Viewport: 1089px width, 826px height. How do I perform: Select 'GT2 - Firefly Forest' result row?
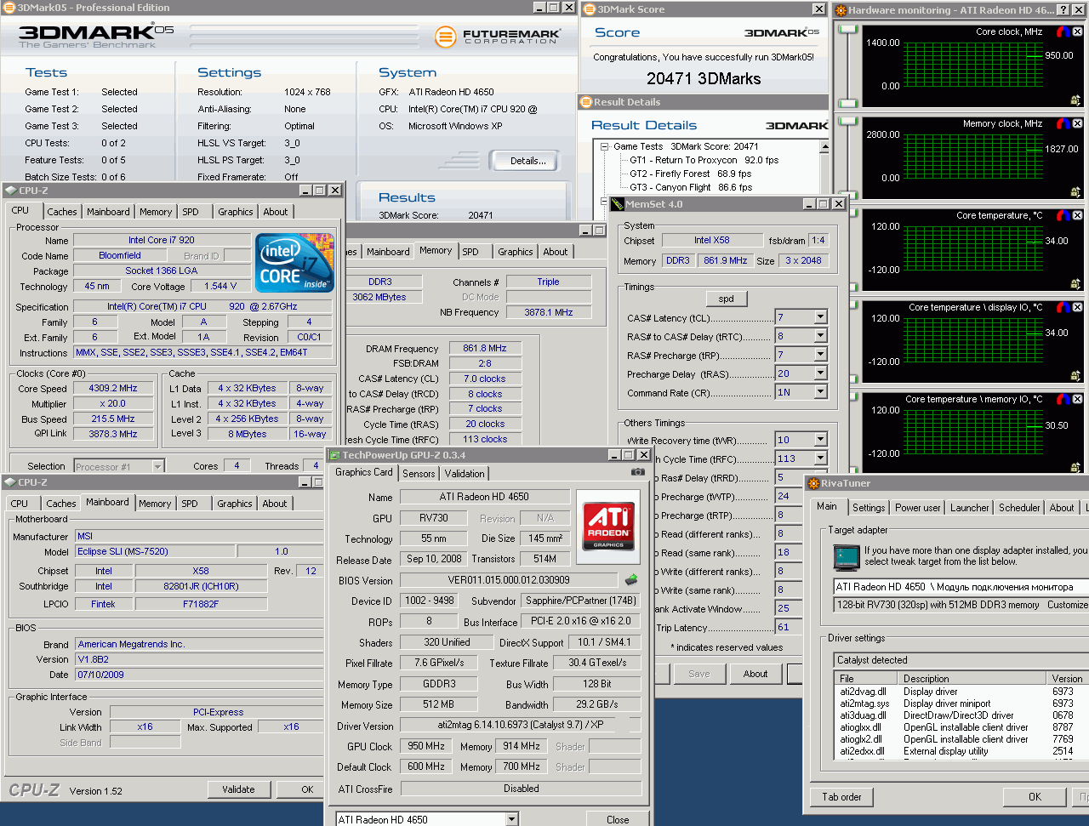[x=690, y=174]
